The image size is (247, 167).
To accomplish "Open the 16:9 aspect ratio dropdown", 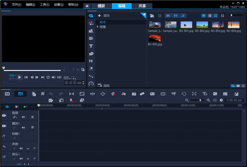I will tap(67, 78).
